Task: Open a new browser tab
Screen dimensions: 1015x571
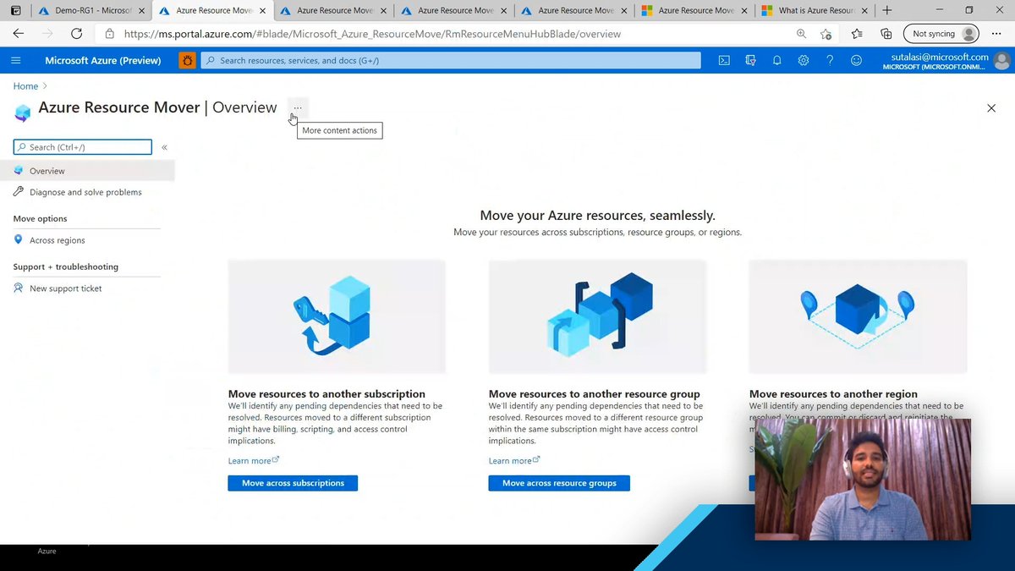Action: tap(886, 11)
